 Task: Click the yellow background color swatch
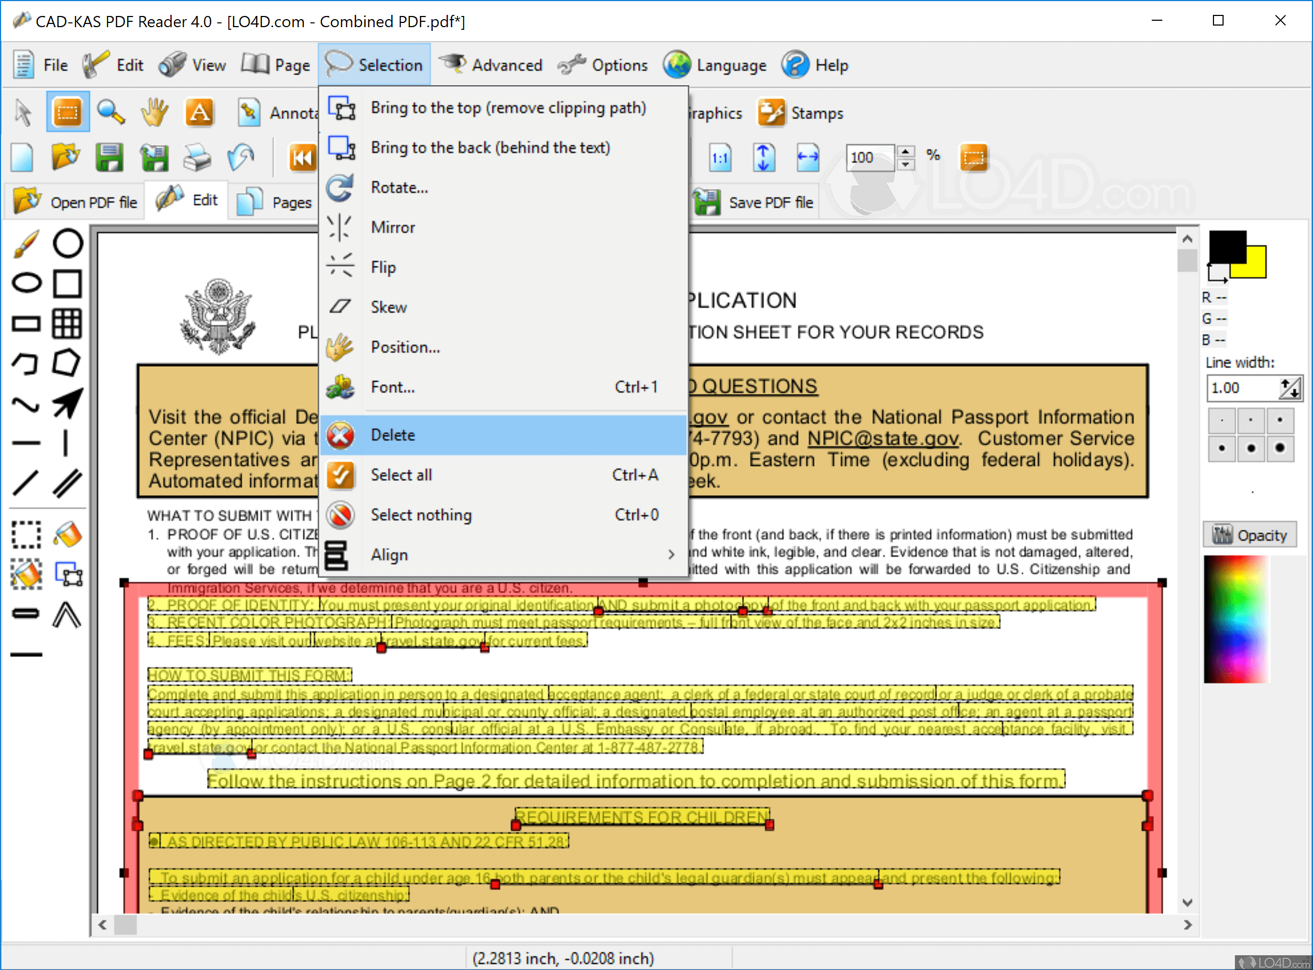(x=1256, y=267)
